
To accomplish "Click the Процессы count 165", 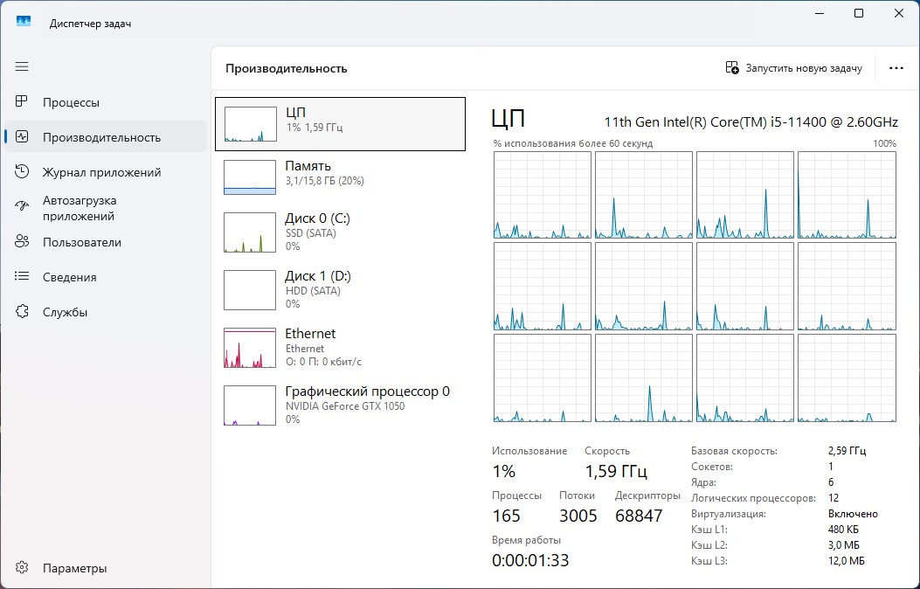I will pyautogui.click(x=507, y=516).
